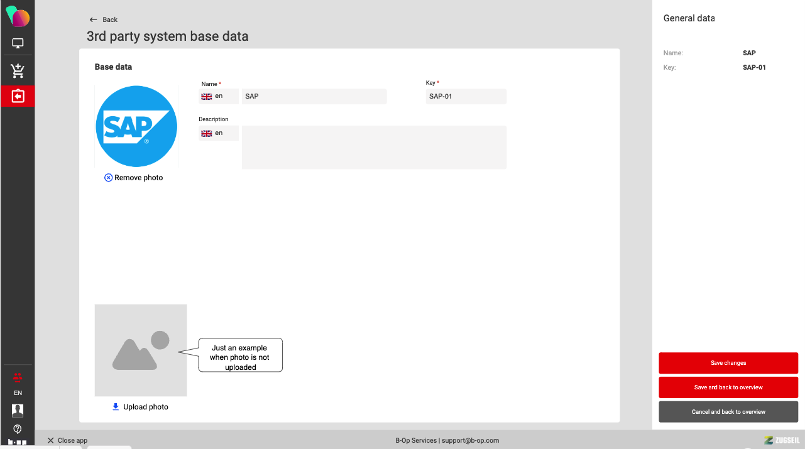Click the SAP logo photo thumbnail
The height and width of the screenshot is (449, 805).
click(136, 126)
